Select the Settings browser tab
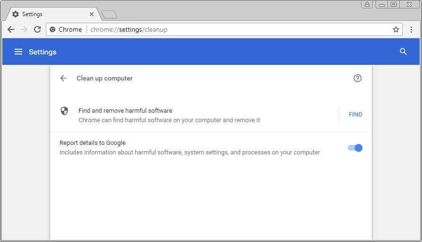Image resolution: width=422 pixels, height=242 pixels. [47, 14]
